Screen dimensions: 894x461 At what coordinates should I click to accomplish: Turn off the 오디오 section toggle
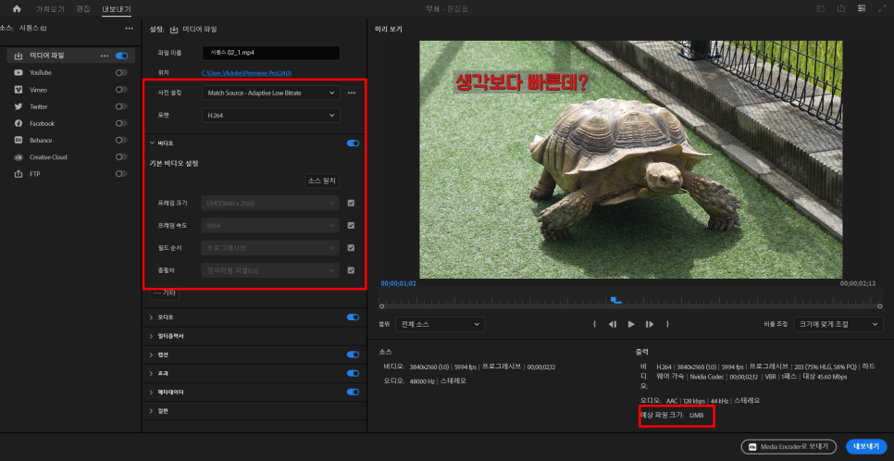(x=353, y=318)
